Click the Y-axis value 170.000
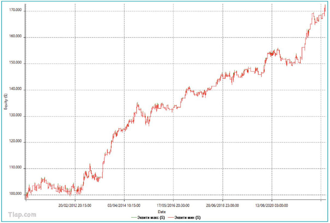Screen dimensions: 330x223 click(15, 10)
